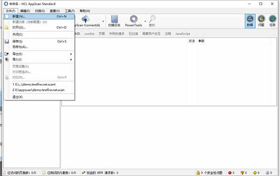The width and height of the screenshot is (280, 176).
Task: Open the 查看(V) menu
Action: pyautogui.click(x=55, y=11)
